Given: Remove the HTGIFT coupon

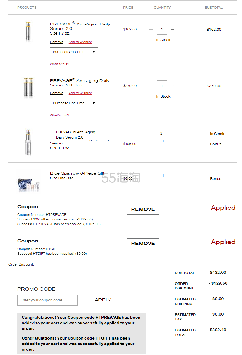Looking at the screenshot, I should pos(143,244).
